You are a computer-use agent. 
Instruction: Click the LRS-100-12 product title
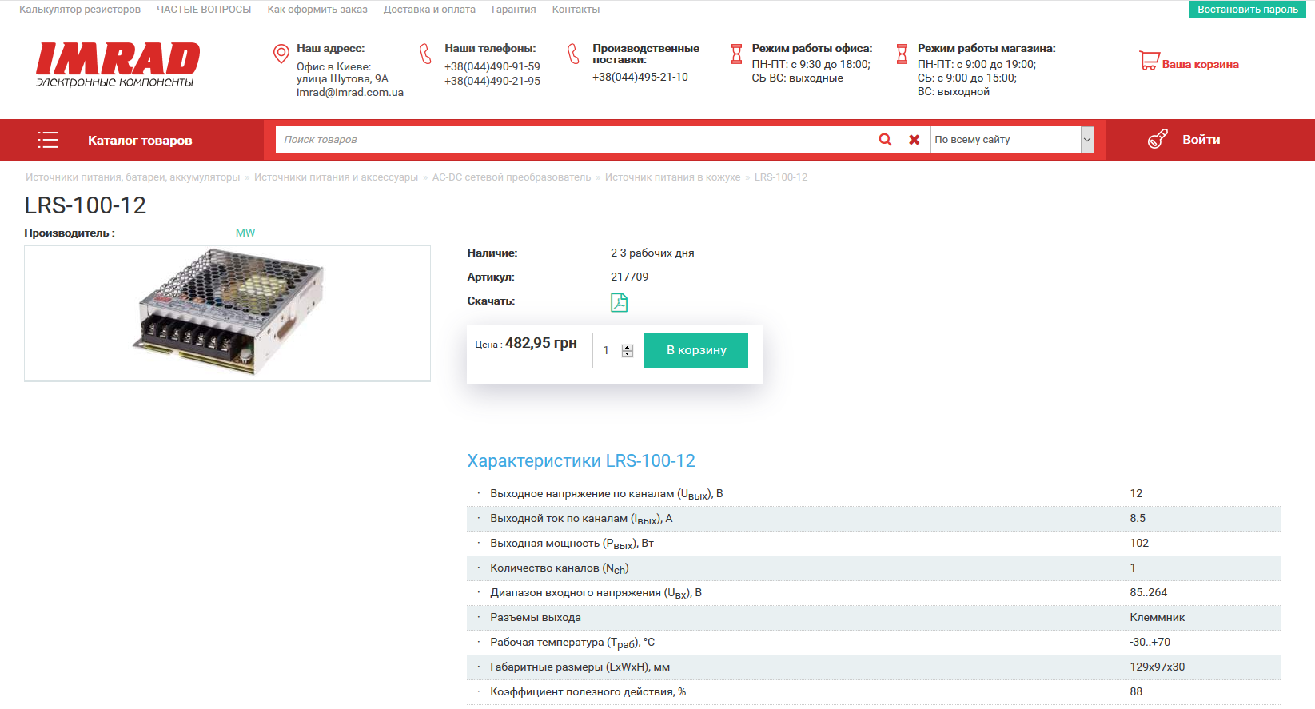click(x=86, y=205)
